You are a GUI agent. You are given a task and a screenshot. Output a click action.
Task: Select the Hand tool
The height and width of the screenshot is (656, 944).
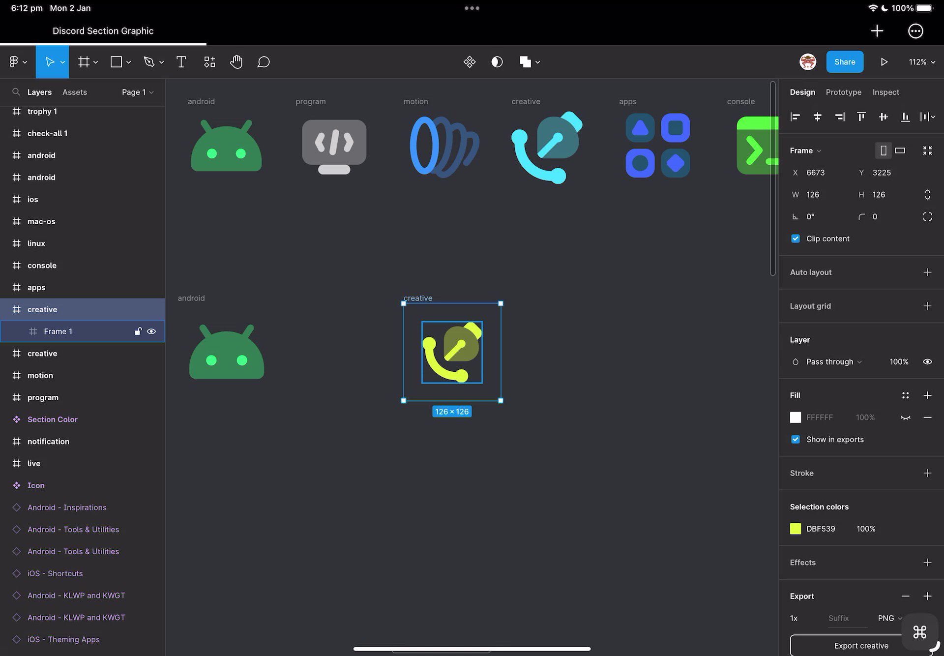236,62
